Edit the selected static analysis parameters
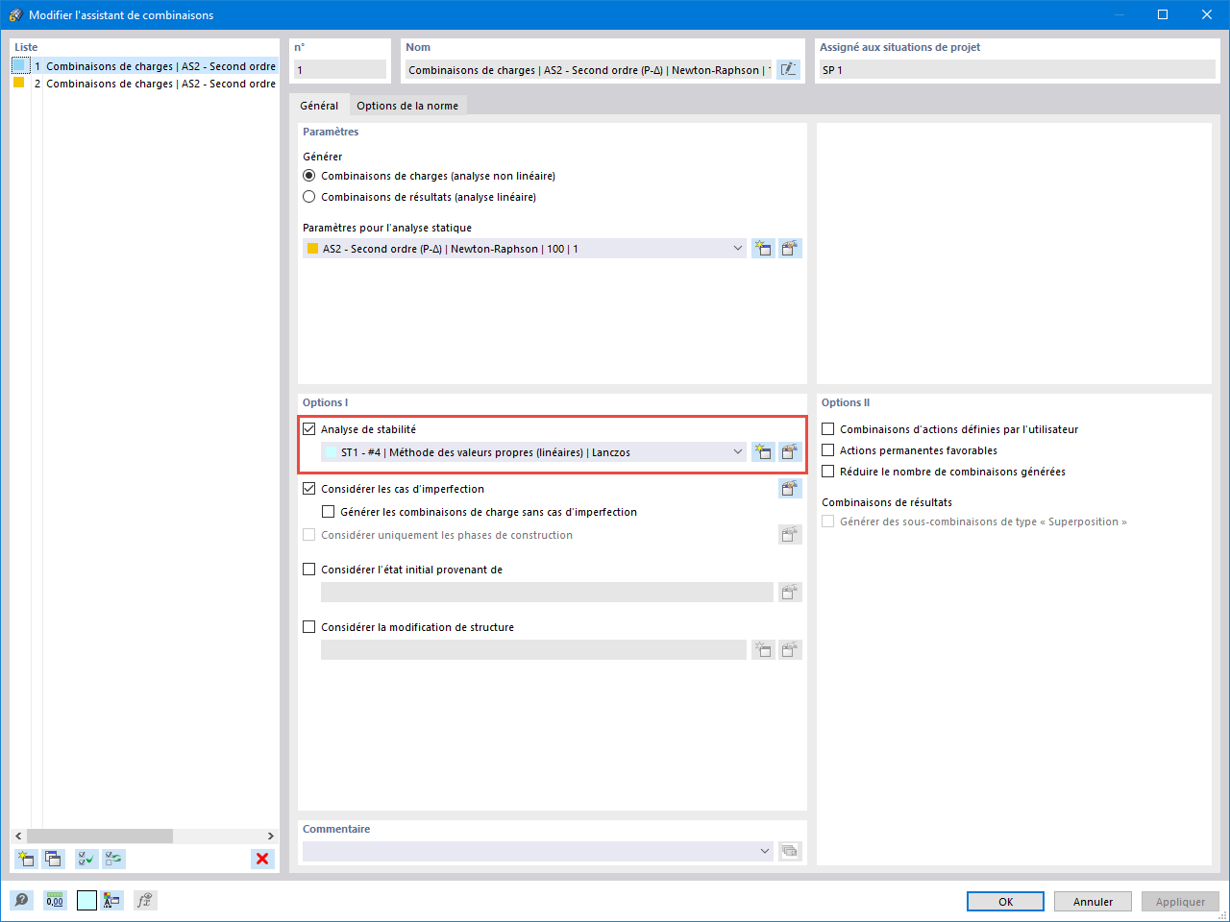The height and width of the screenshot is (922, 1230). (789, 248)
